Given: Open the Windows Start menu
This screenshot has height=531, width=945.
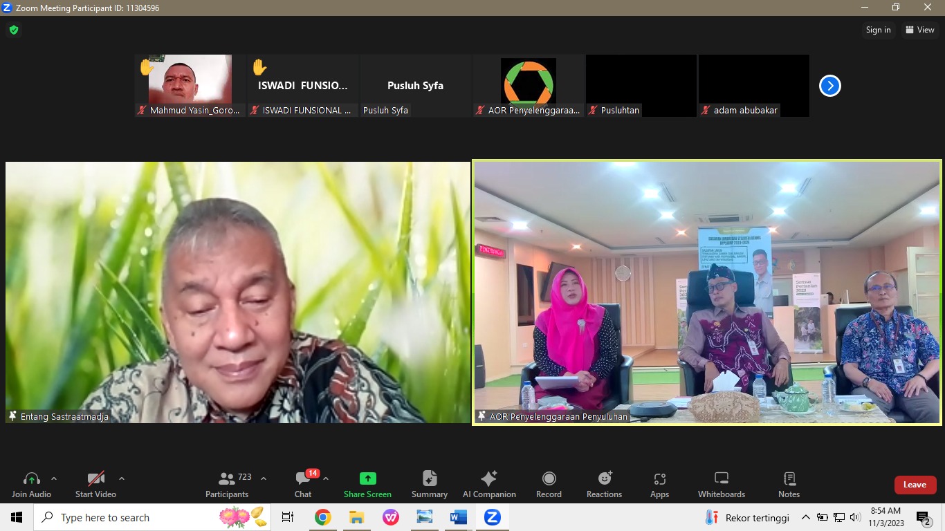Looking at the screenshot, I should coord(16,516).
